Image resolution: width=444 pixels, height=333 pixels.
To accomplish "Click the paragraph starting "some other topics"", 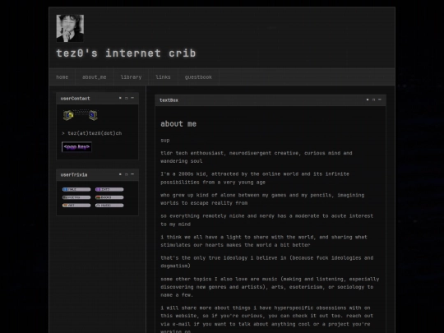I will click(x=270, y=287).
